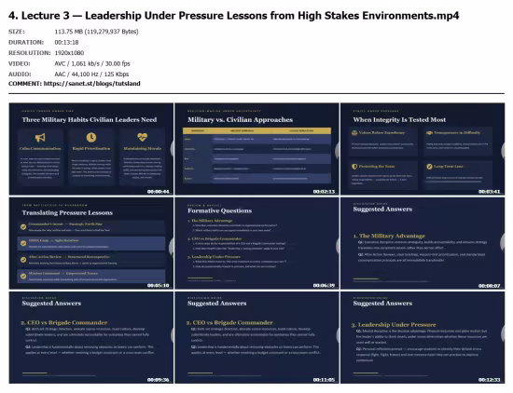Click the RESOLUTION: label

[x=30, y=53]
